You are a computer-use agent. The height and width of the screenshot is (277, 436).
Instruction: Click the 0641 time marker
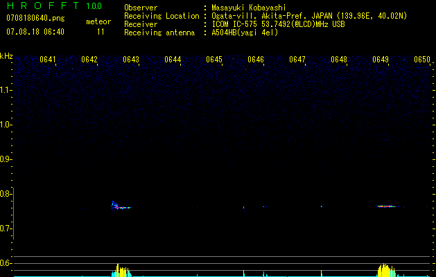click(48, 60)
